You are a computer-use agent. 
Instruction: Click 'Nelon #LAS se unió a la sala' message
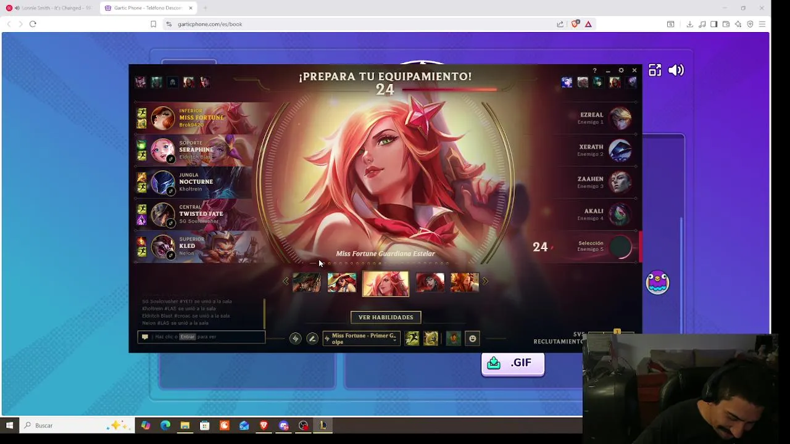point(175,323)
